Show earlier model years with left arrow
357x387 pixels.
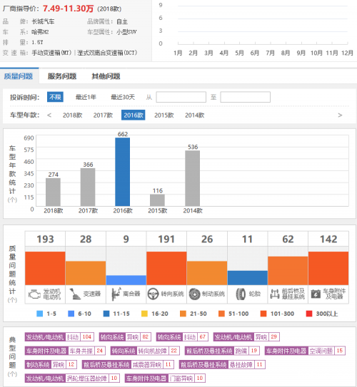coord(49,115)
